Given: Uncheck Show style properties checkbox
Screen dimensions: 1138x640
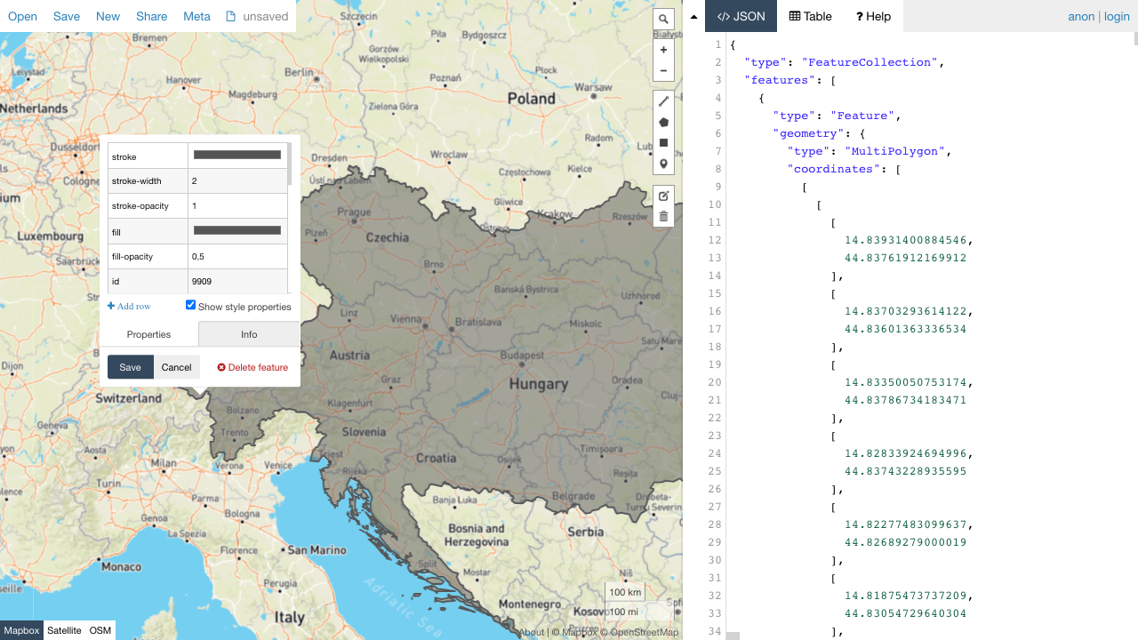Looking at the screenshot, I should 190,305.
